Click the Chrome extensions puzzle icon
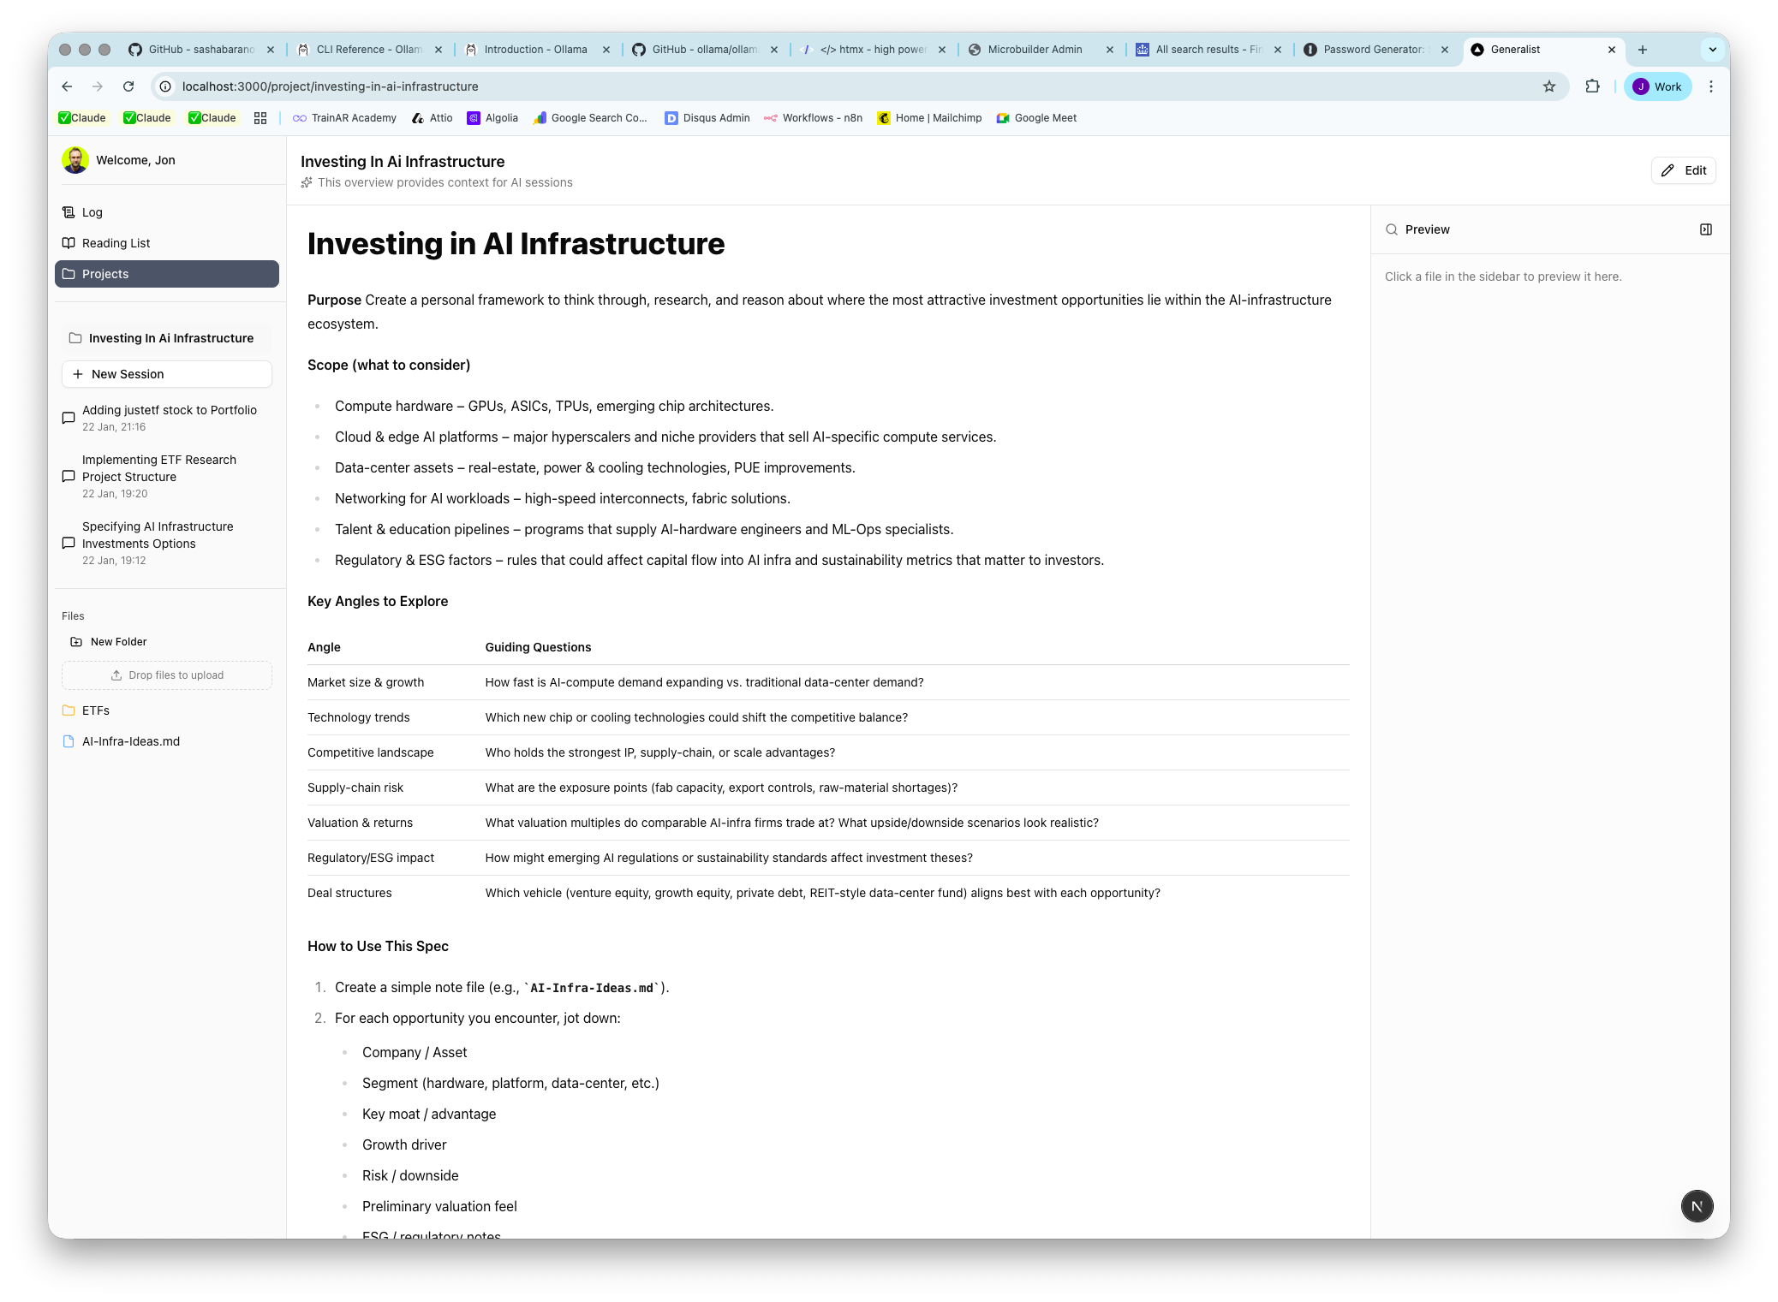Image resolution: width=1778 pixels, height=1302 pixels. click(1591, 86)
